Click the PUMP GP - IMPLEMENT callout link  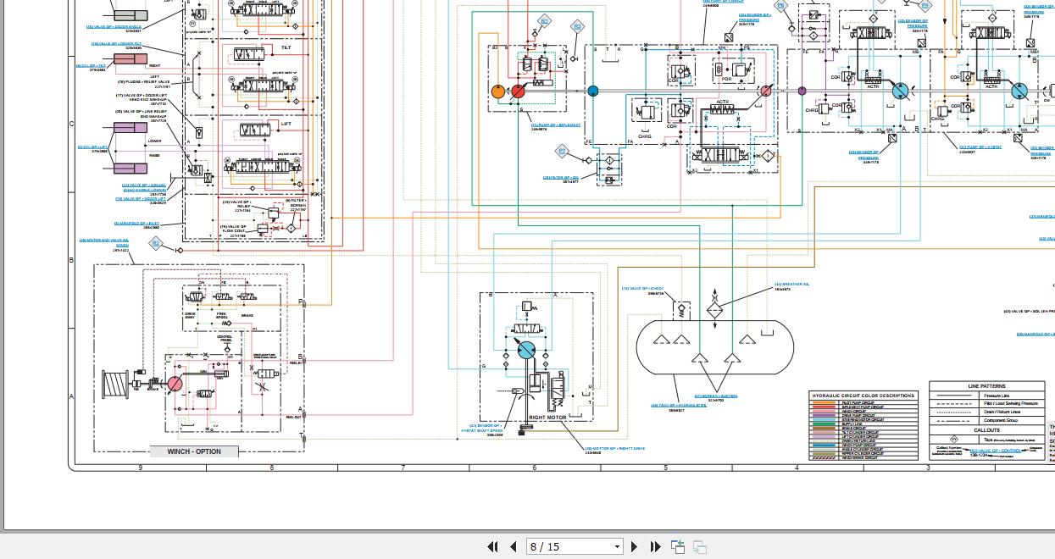(556, 125)
